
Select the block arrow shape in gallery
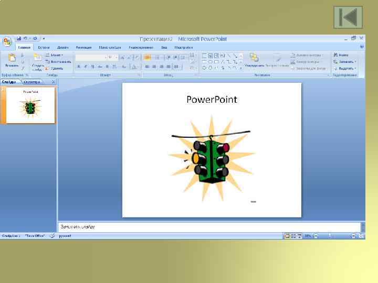[x=204, y=68]
